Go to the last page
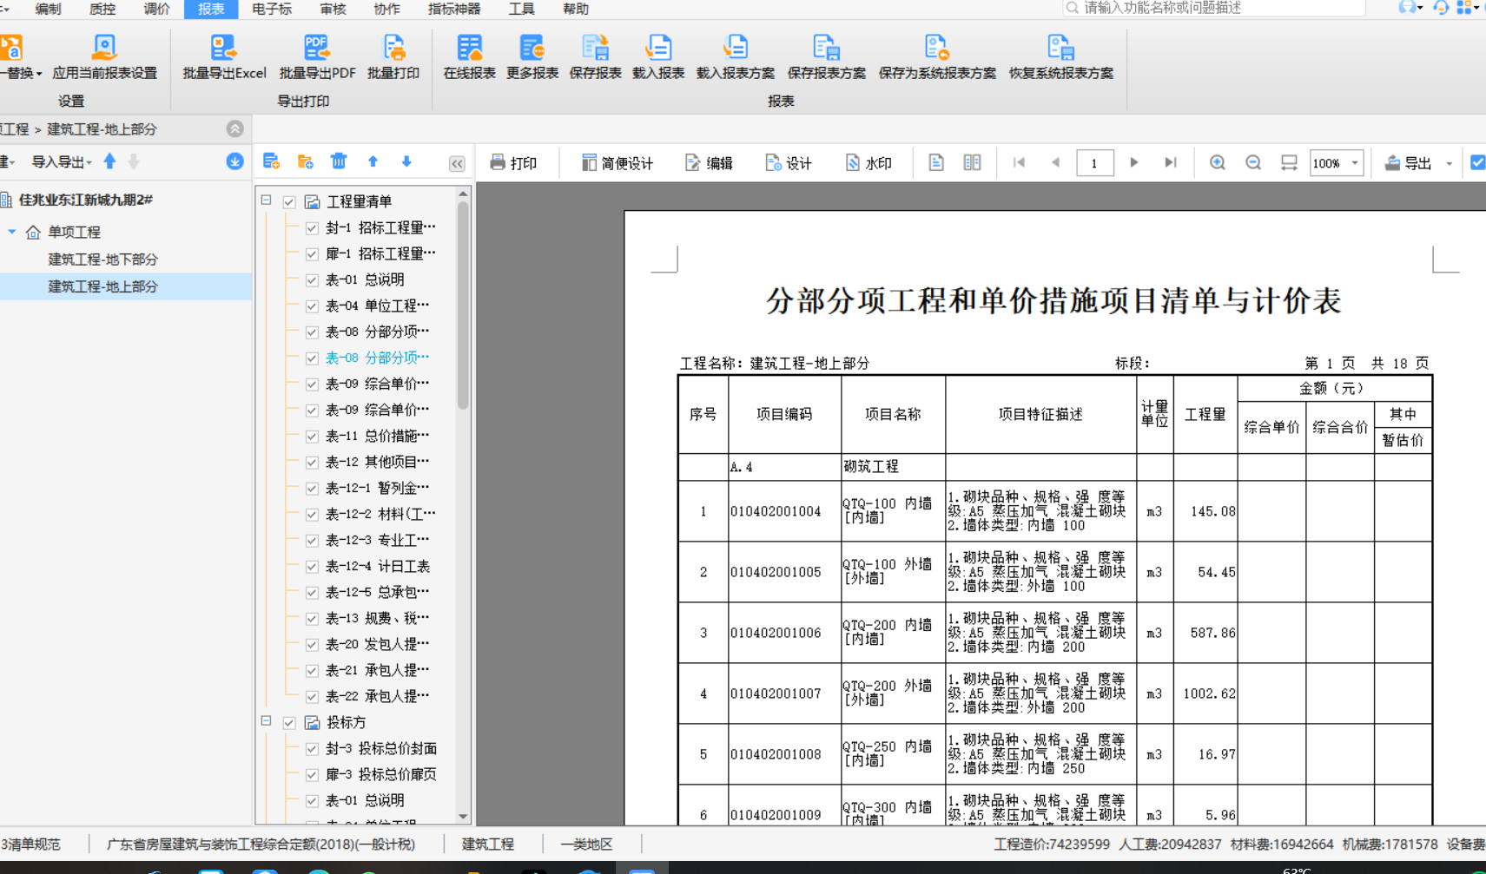 tap(1171, 162)
